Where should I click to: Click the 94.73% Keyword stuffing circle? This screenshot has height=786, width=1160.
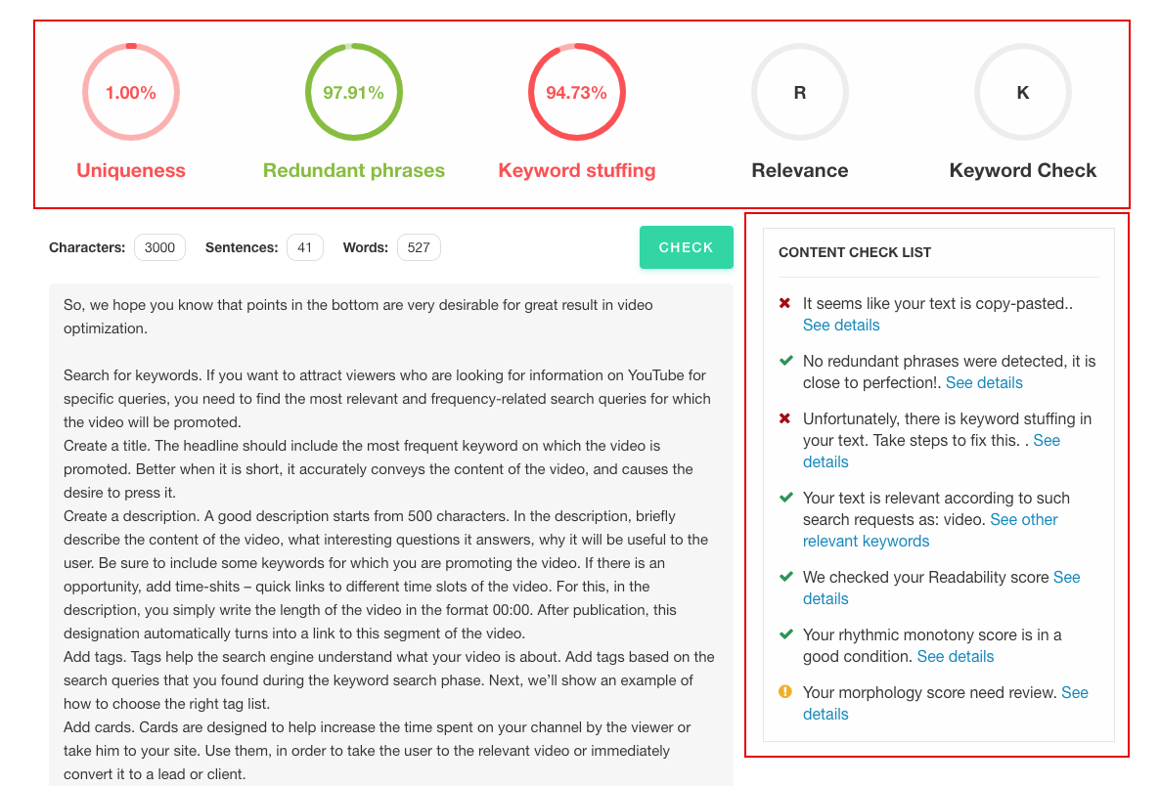point(577,93)
